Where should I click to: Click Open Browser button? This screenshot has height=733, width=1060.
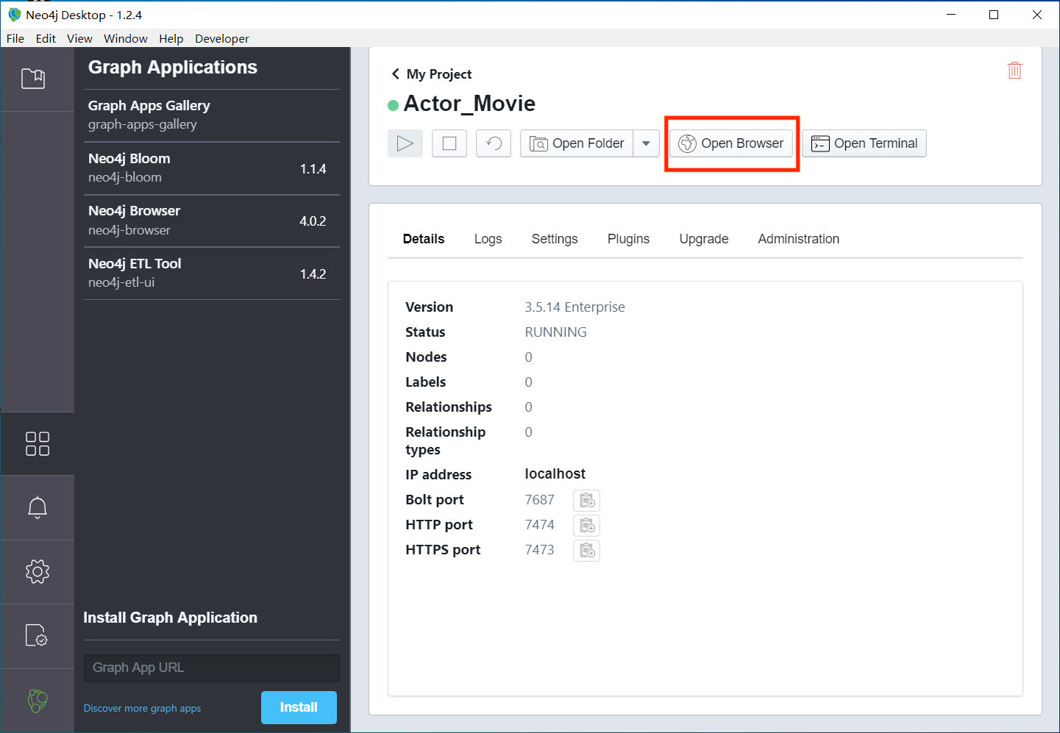click(731, 143)
